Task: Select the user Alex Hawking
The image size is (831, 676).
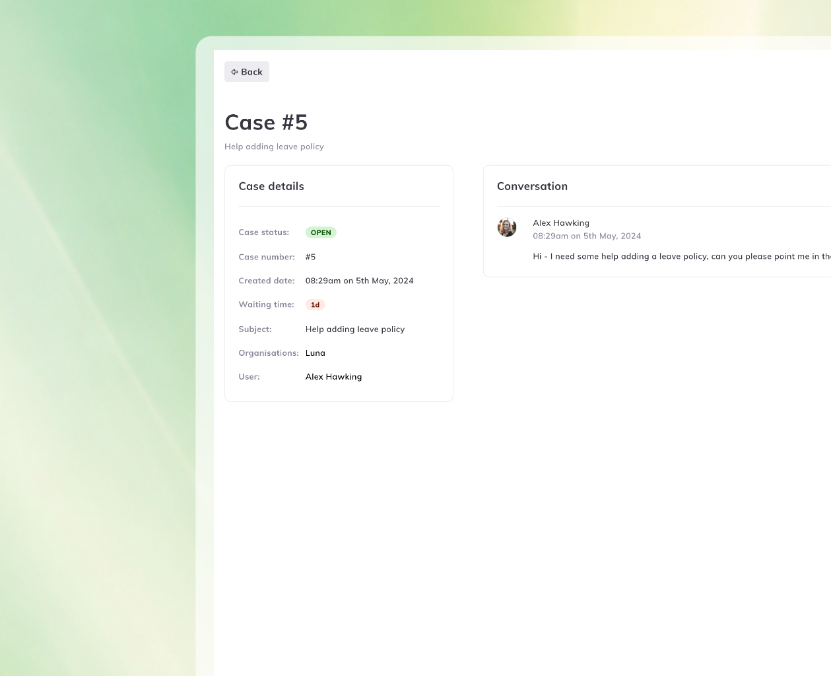Action: pyautogui.click(x=333, y=376)
